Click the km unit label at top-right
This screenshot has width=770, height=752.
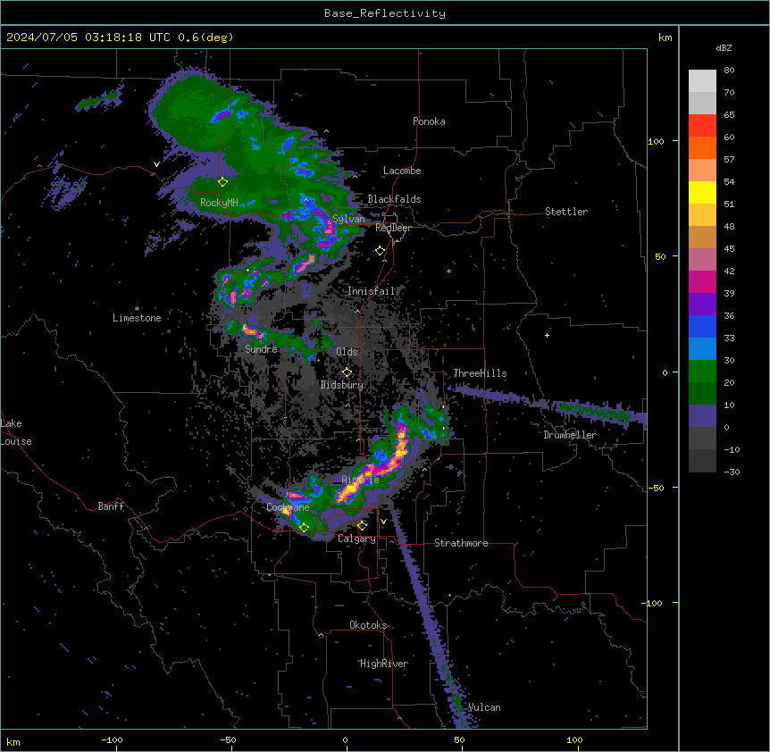click(x=665, y=38)
